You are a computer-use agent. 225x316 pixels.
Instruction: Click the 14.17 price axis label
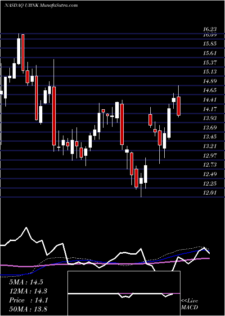(x=210, y=109)
